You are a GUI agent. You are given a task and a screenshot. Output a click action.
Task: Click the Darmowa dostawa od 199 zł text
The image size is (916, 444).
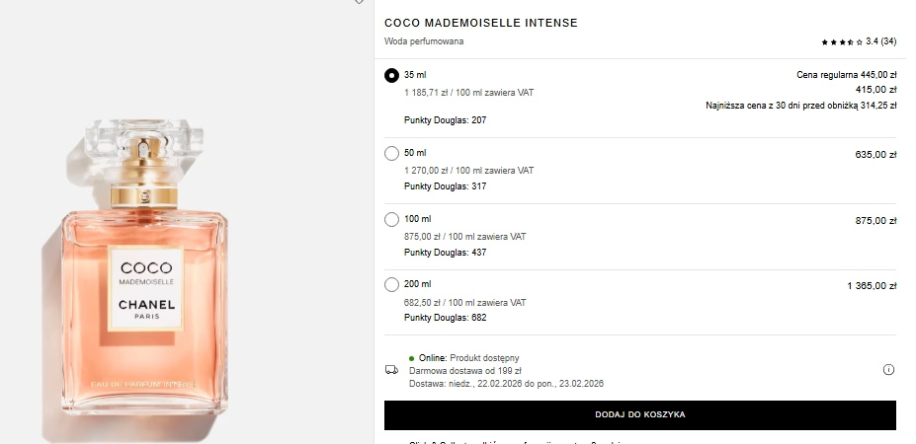click(x=458, y=371)
